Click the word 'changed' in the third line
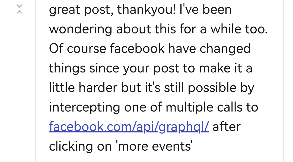This screenshot has height=162, width=293. pos(225,49)
